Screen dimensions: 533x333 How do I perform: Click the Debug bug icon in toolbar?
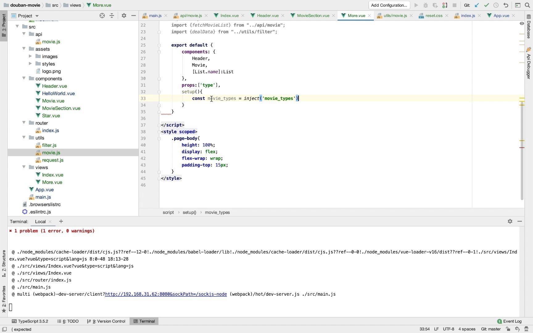(x=426, y=5)
